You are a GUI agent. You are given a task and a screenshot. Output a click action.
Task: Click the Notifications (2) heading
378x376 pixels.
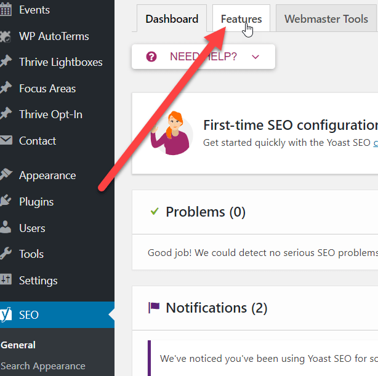coord(216,308)
